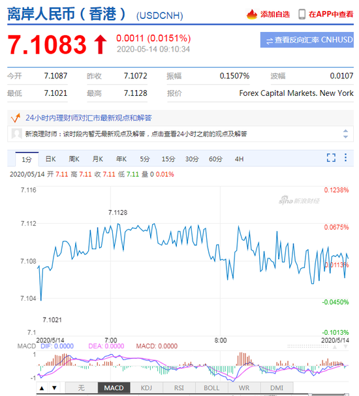The height and width of the screenshot is (396, 359).
Task: Click the down triangle indicator button
Action: click(x=54, y=388)
